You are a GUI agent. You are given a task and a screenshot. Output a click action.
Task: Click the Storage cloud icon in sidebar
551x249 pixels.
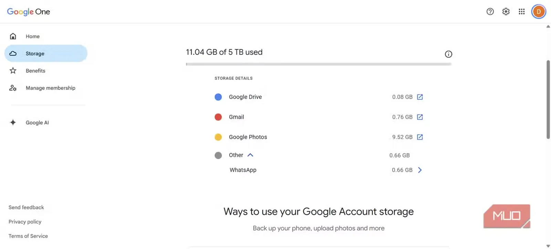(13, 53)
